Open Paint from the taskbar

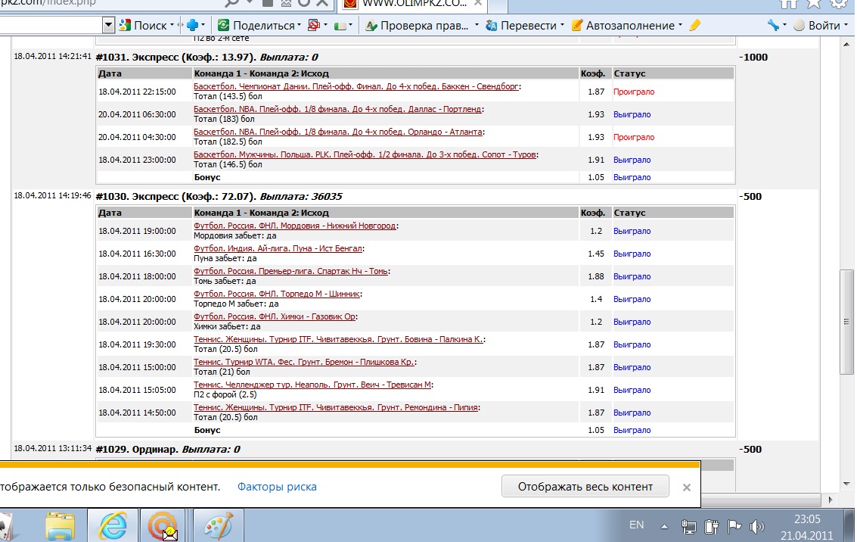[x=218, y=525]
